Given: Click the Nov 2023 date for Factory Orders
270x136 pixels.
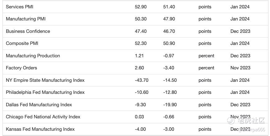Looking at the screenshot, I should (x=240, y=68).
